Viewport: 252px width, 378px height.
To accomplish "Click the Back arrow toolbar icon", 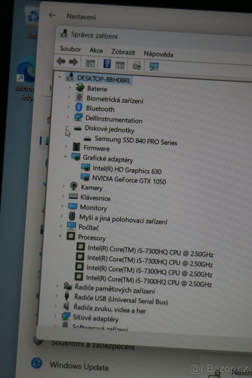I will [x=61, y=61].
